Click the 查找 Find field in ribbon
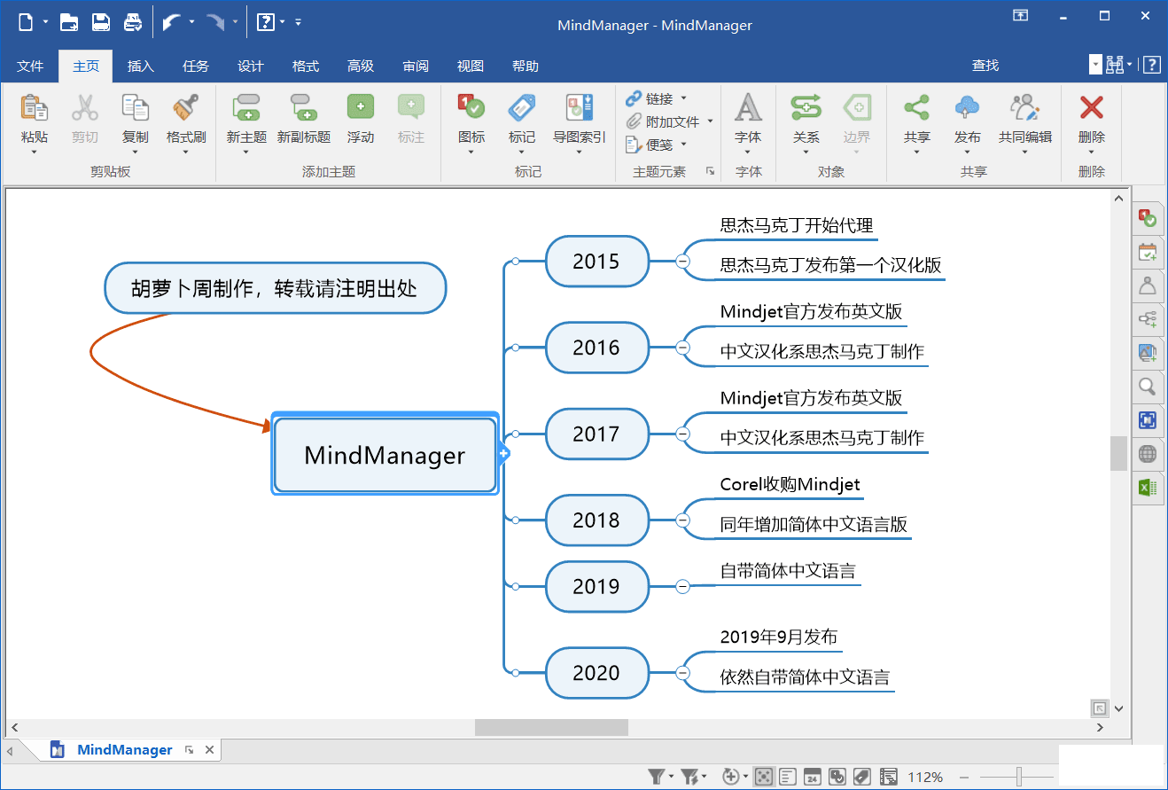1168x790 pixels. pyautogui.click(x=985, y=66)
